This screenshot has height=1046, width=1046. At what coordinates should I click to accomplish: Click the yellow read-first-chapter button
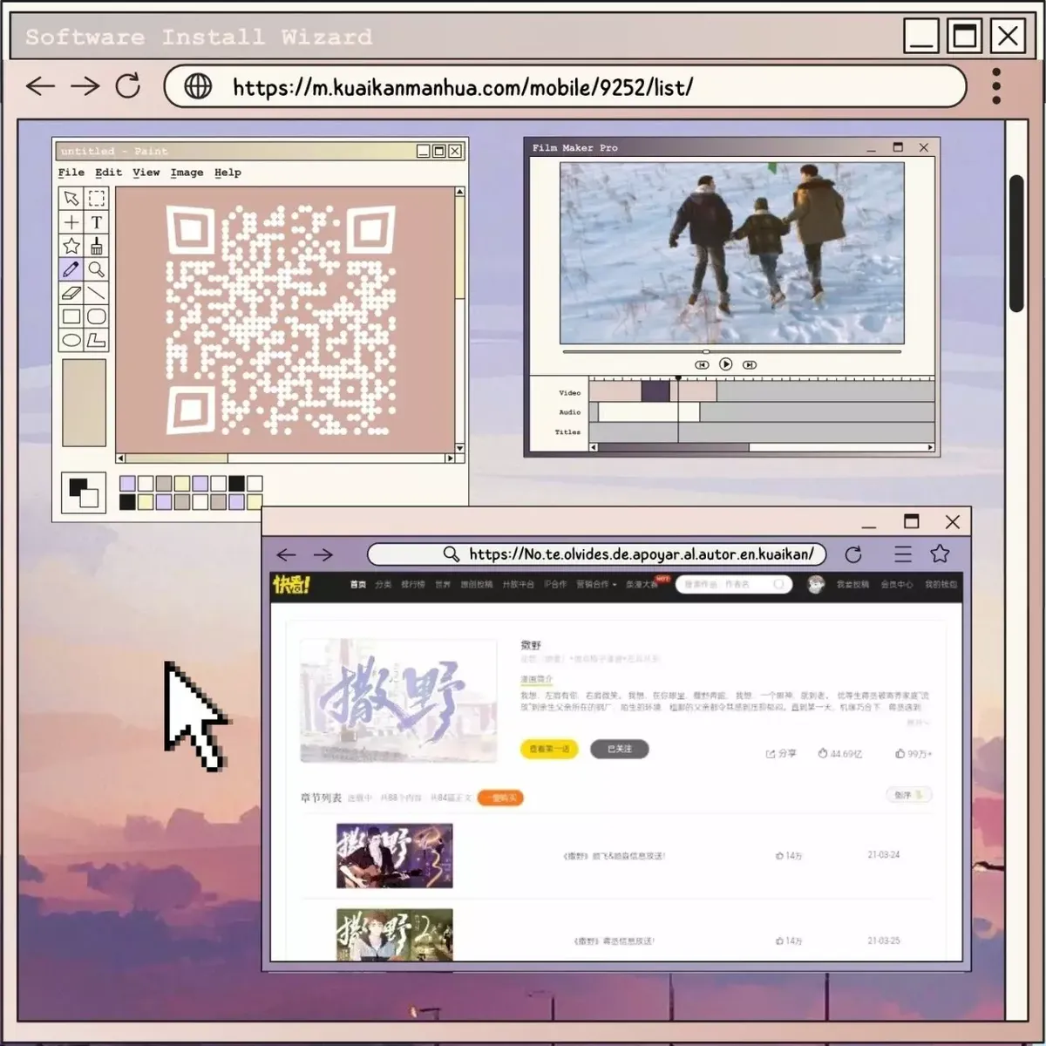coord(549,749)
